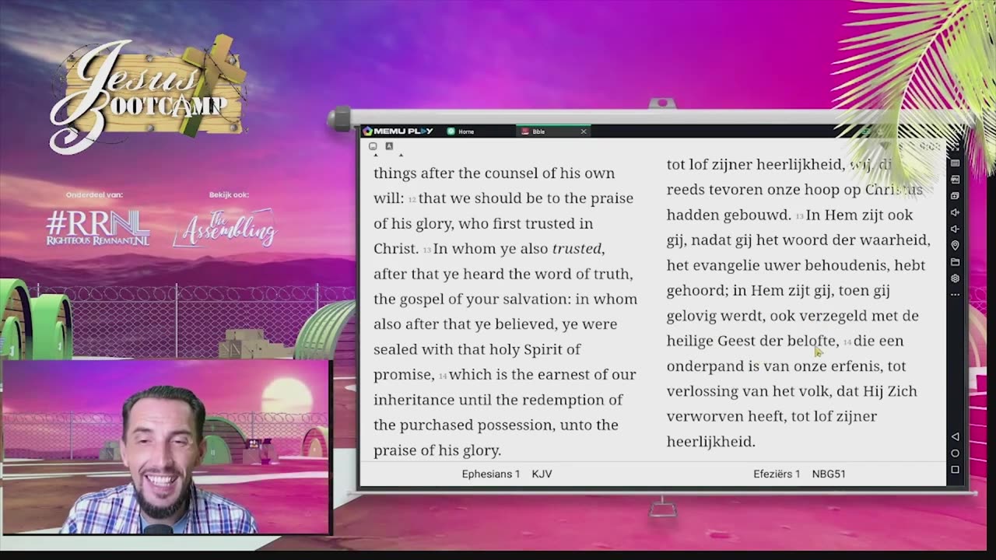
Task: Open the Efeziërs 1 chapter selector
Action: 777,474
